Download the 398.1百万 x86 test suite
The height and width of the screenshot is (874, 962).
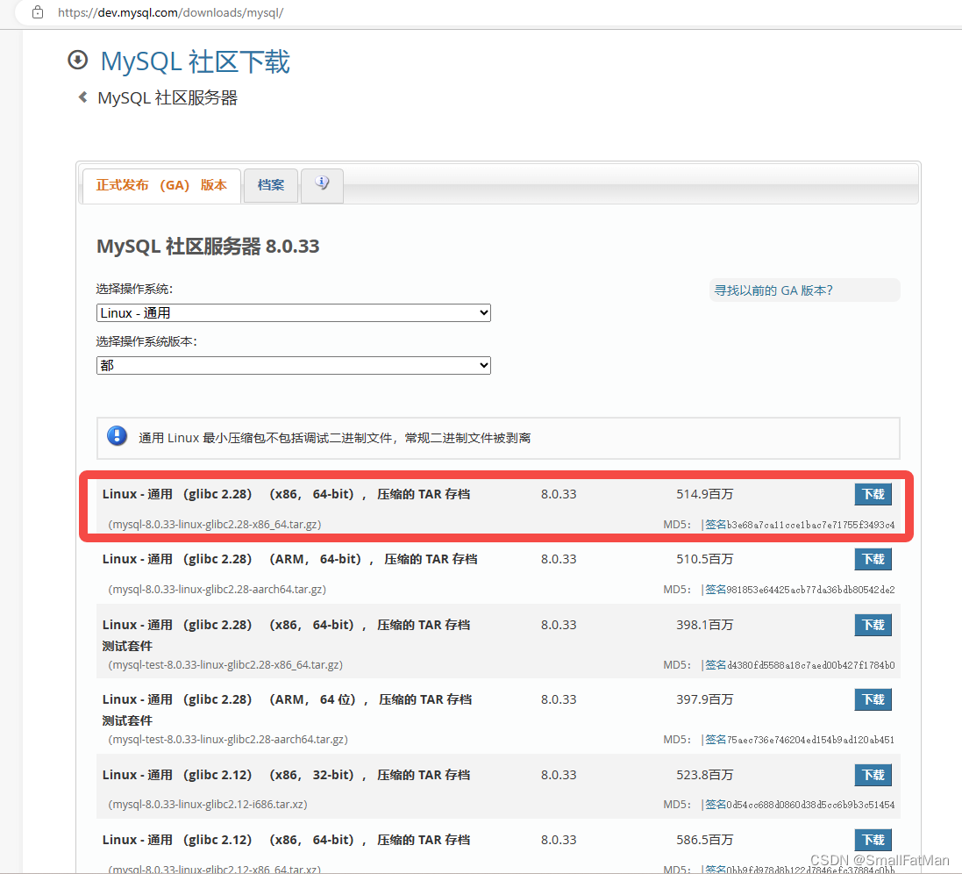[873, 625]
